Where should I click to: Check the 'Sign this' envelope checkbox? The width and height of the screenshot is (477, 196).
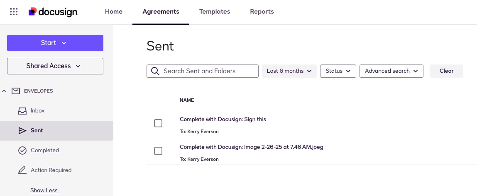pyautogui.click(x=158, y=123)
